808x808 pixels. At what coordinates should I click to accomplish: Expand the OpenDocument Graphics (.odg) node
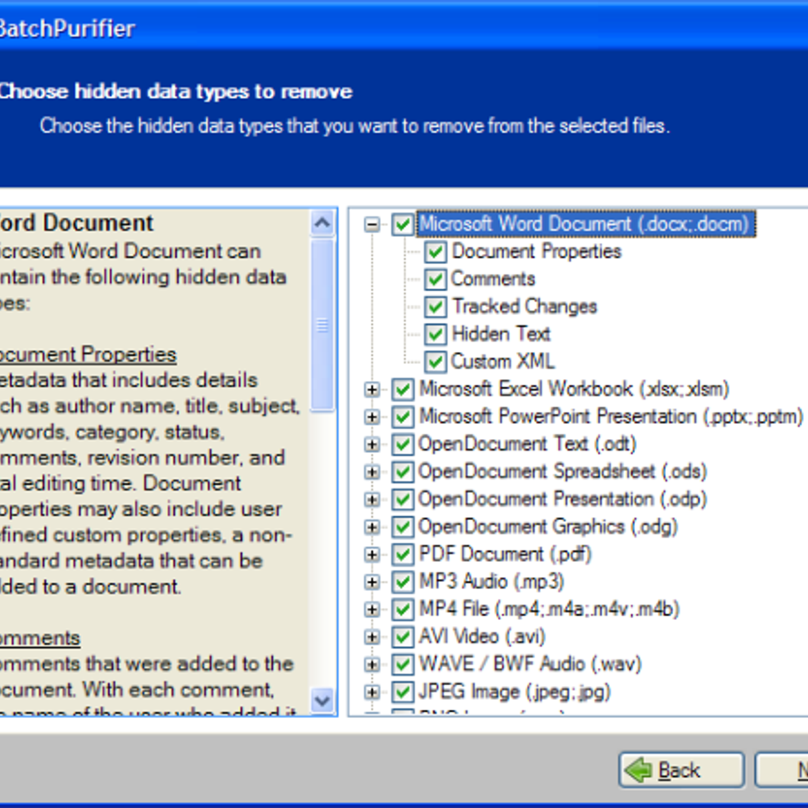[x=372, y=527]
